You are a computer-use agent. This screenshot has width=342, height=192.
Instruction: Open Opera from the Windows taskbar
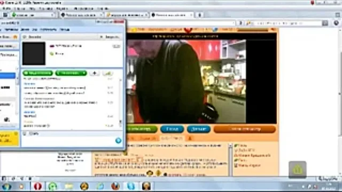[x=37, y=186]
